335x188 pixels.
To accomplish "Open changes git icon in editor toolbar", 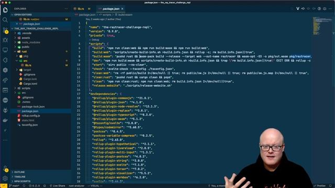I will [x=303, y=9].
